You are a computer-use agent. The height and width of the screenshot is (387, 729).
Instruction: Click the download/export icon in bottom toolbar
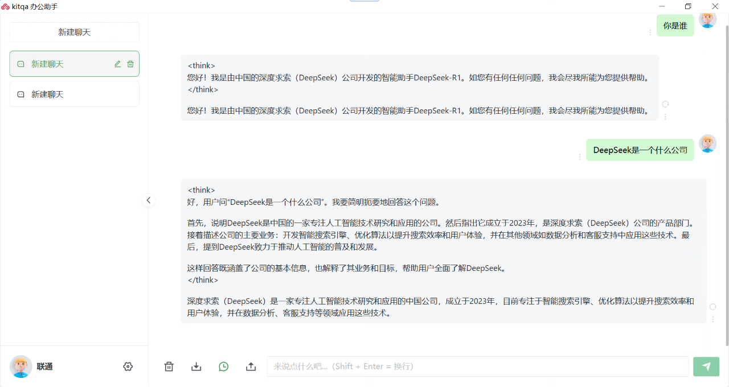tap(196, 367)
